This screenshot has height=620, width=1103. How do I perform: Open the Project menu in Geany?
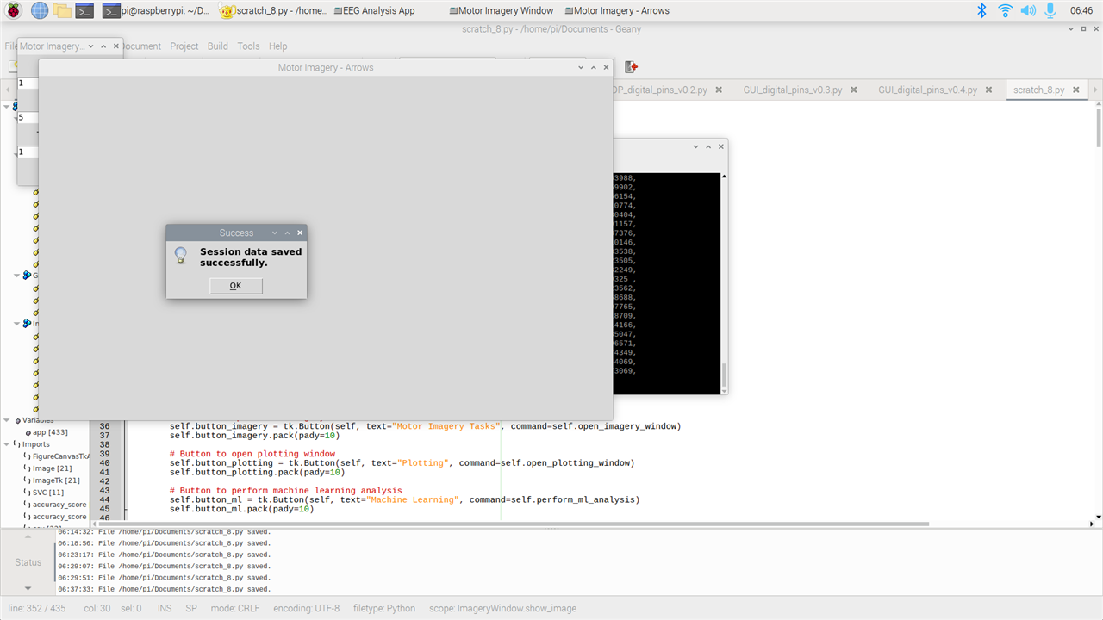[x=184, y=46]
